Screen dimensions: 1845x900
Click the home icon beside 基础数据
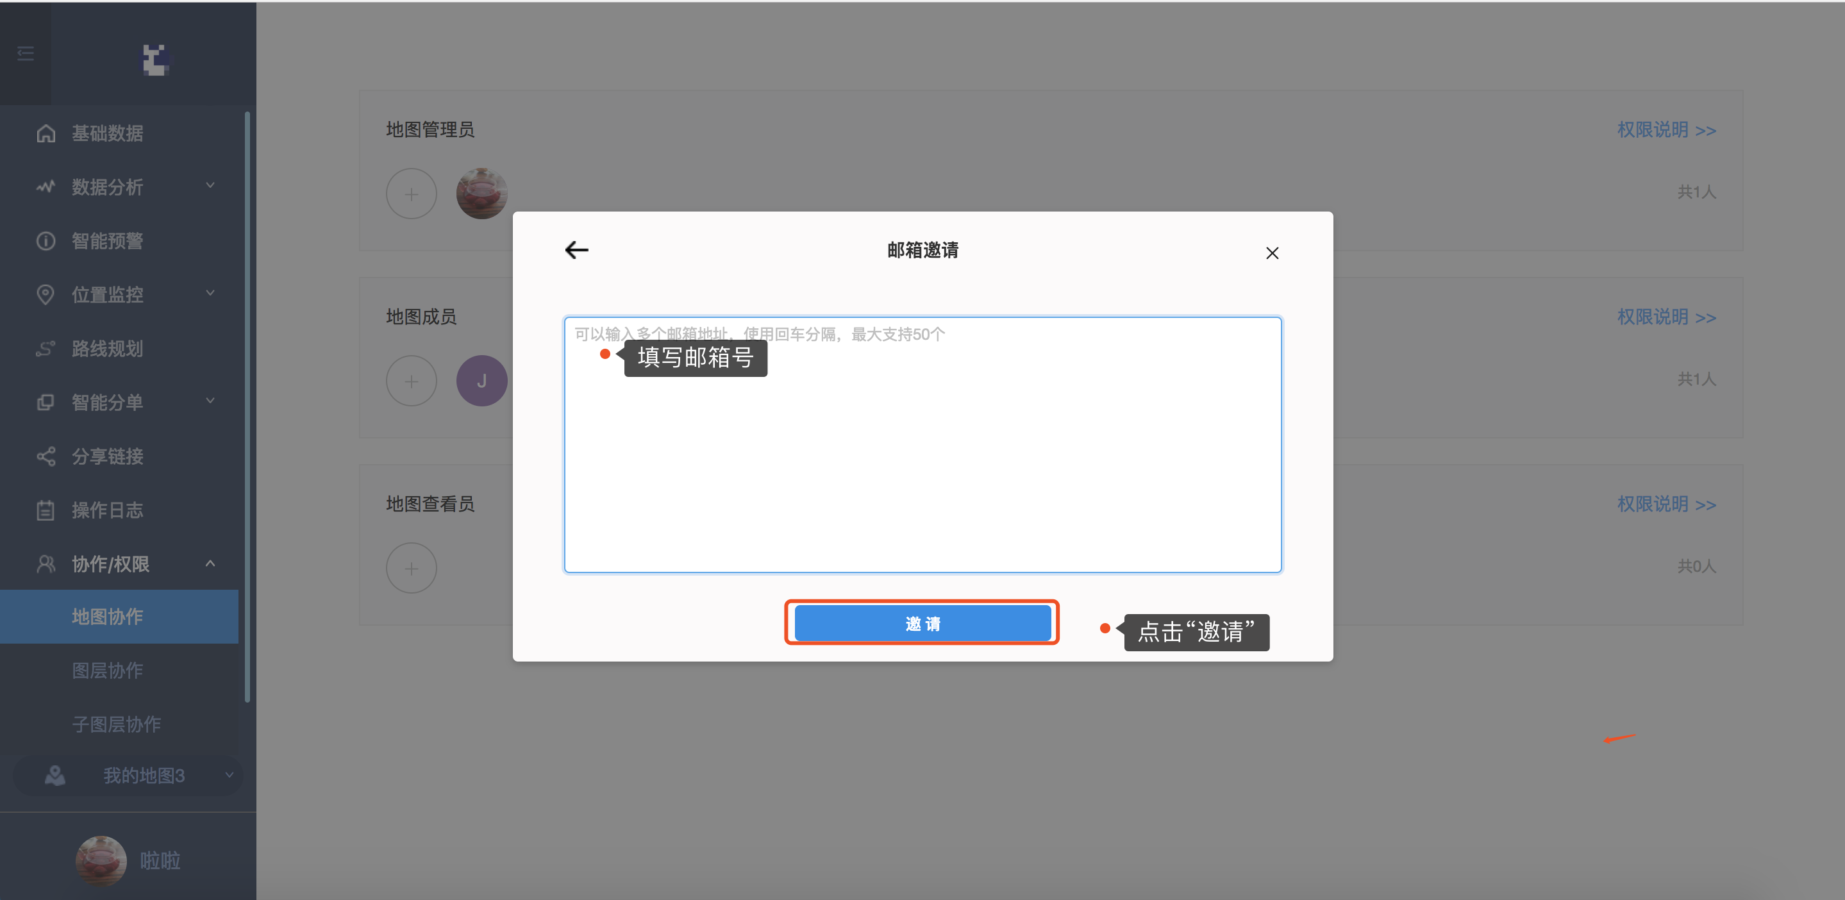pos(46,133)
